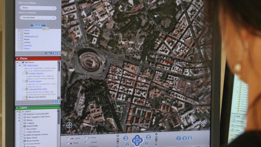Check the Keyhole Community BBS layer
Viewport: 261px width, 147px height.
tap(21, 114)
